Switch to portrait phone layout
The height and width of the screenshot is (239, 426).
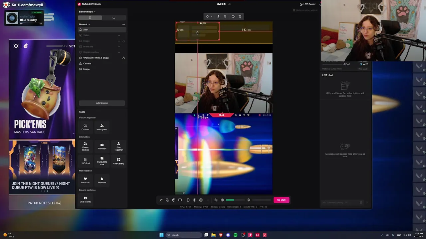point(90,18)
